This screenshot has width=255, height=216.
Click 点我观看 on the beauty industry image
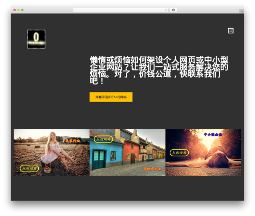(x=30, y=169)
